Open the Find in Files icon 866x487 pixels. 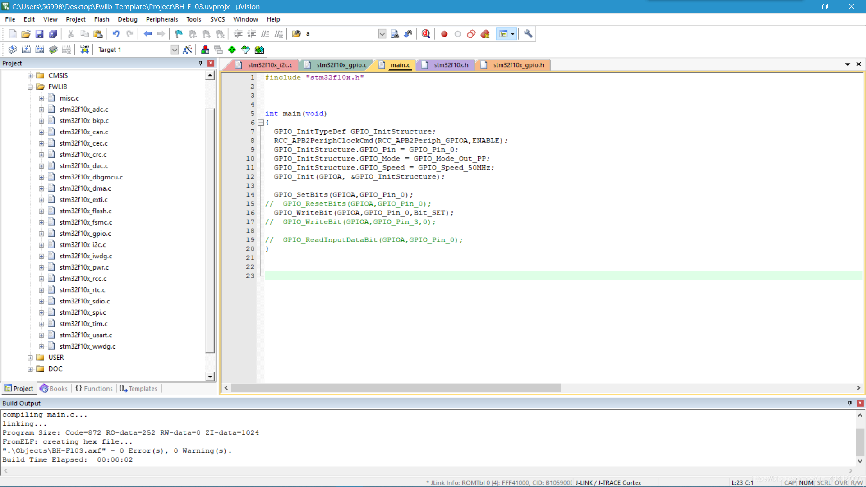[296, 34]
